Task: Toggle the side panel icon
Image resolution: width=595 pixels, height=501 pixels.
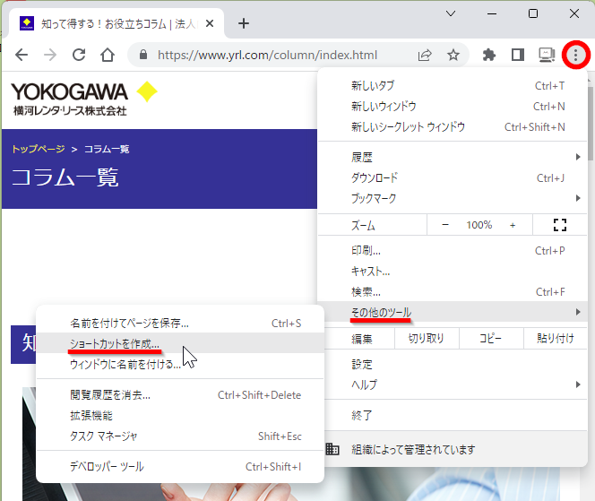Action: tap(518, 56)
